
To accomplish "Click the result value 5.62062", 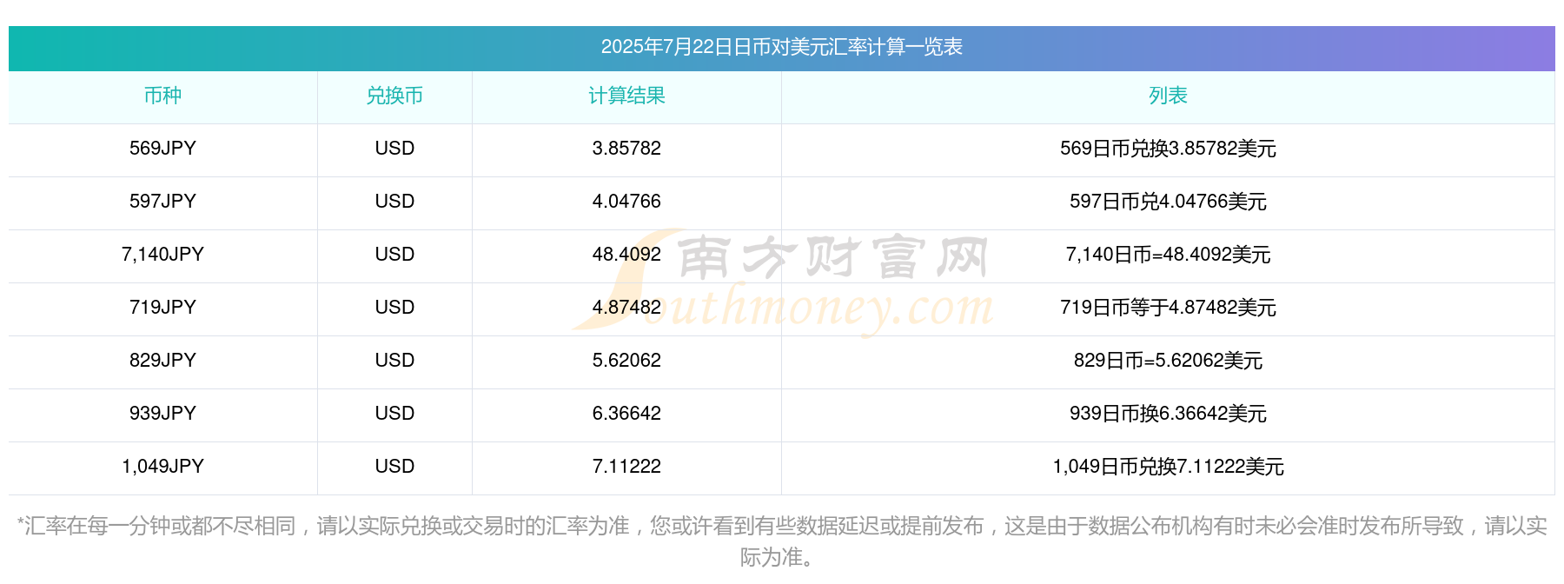I will [626, 361].
